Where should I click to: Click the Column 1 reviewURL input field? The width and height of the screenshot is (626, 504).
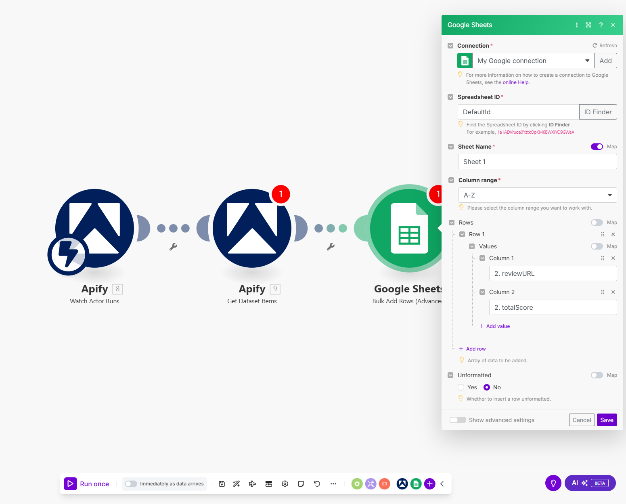tap(553, 273)
